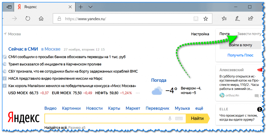Expand the tab preview chevron
The width and height of the screenshot is (268, 135).
click(91, 7)
